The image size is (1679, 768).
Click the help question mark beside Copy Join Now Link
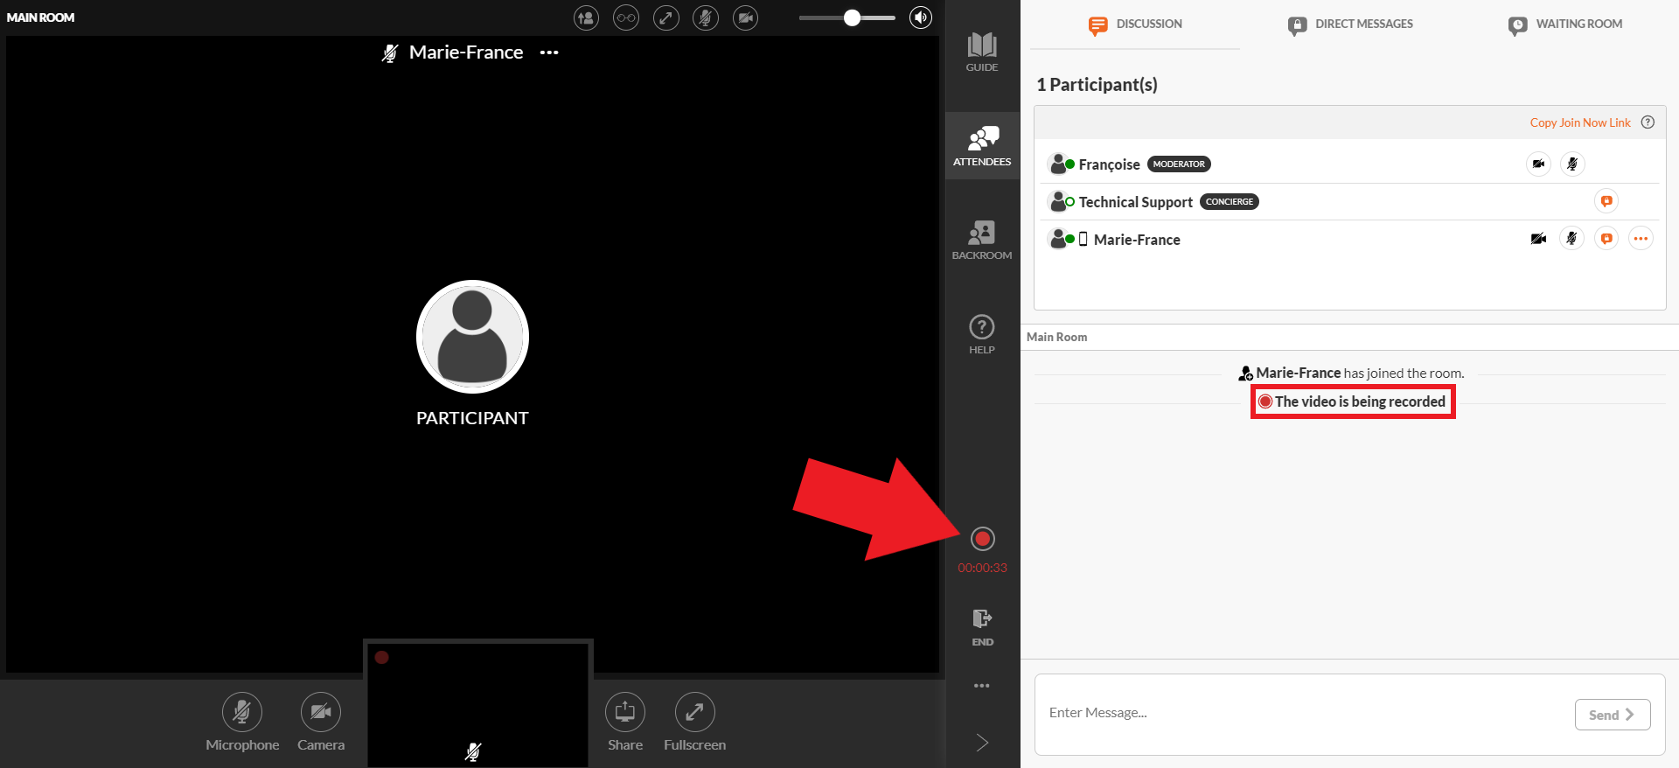pos(1648,122)
